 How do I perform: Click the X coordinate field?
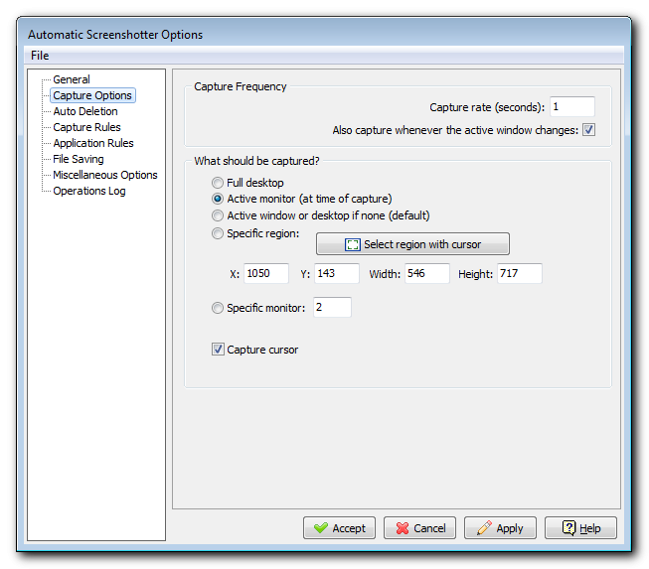click(265, 273)
